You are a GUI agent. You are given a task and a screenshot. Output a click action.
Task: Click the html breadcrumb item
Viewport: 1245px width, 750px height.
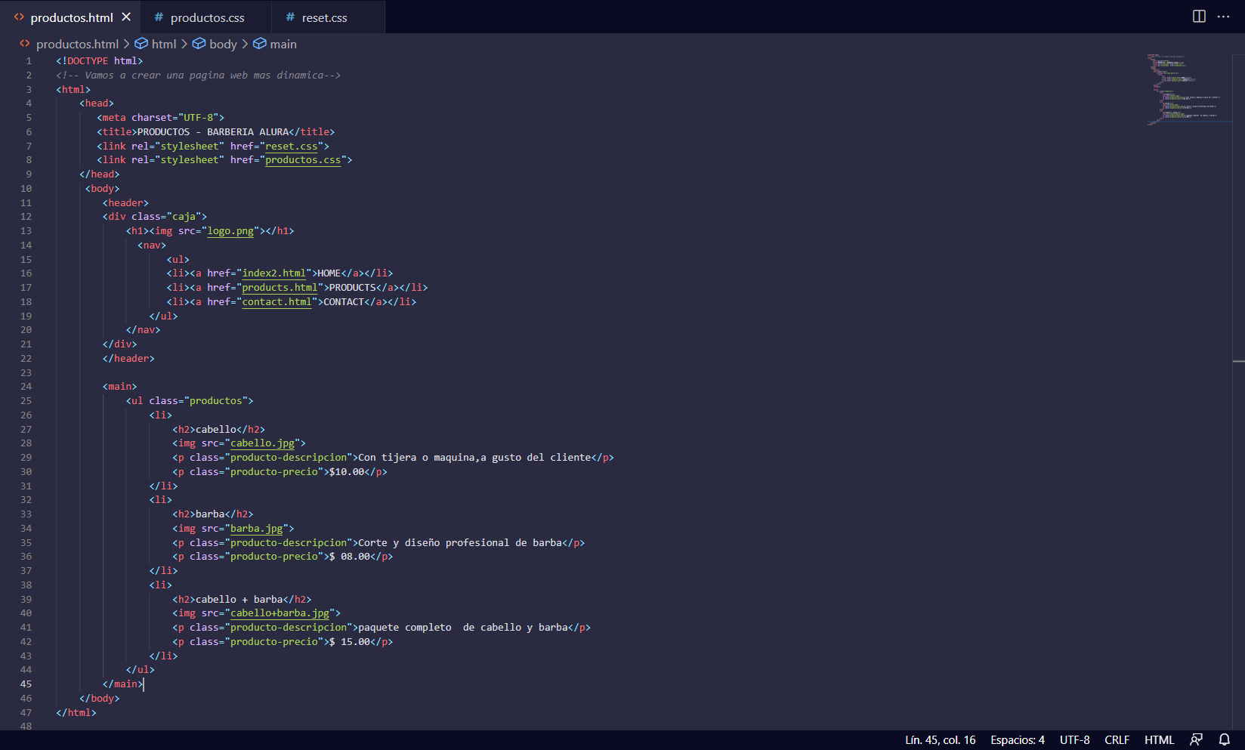[164, 44]
